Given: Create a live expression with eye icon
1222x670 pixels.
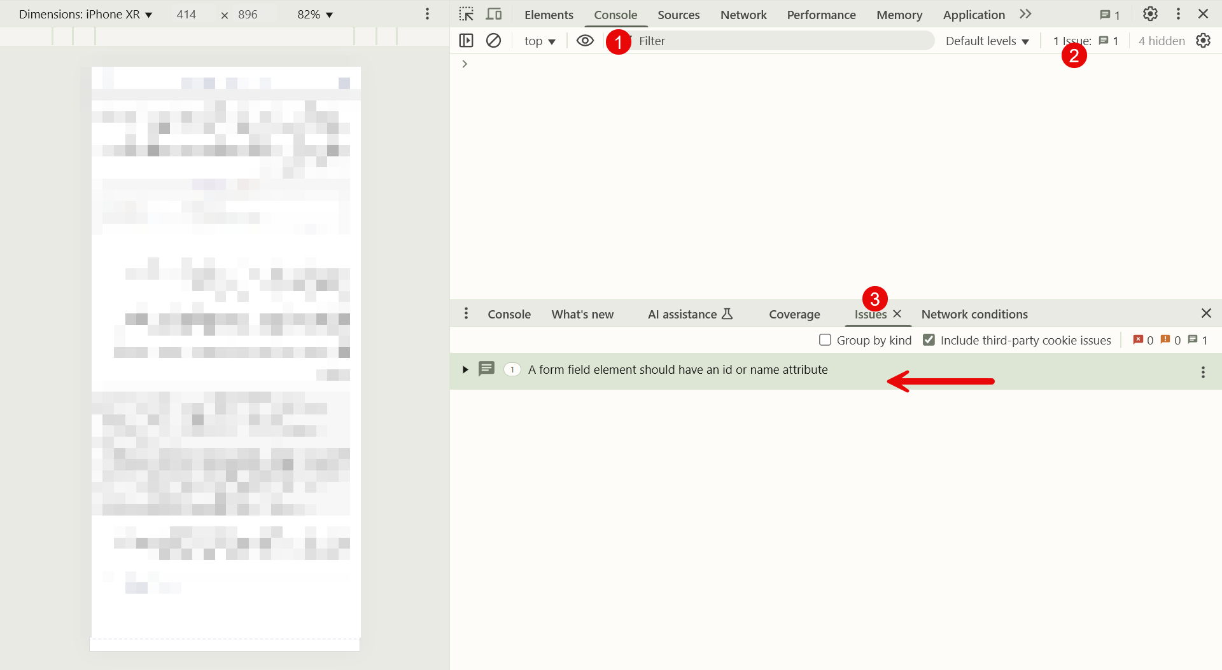Looking at the screenshot, I should coord(585,41).
